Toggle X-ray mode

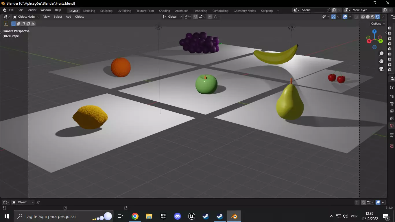pyautogui.click(x=357, y=17)
